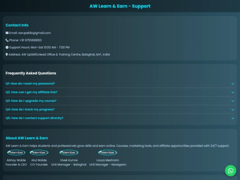The height and width of the screenshot is (180, 240).
Task: Click the 'Contact Info' heading
Action: (17, 25)
